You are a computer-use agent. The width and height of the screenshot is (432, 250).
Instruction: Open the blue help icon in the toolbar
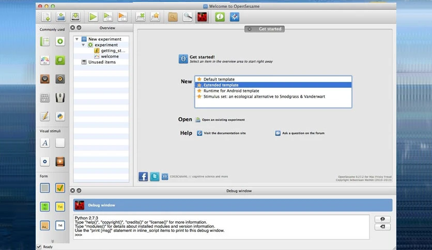click(235, 17)
